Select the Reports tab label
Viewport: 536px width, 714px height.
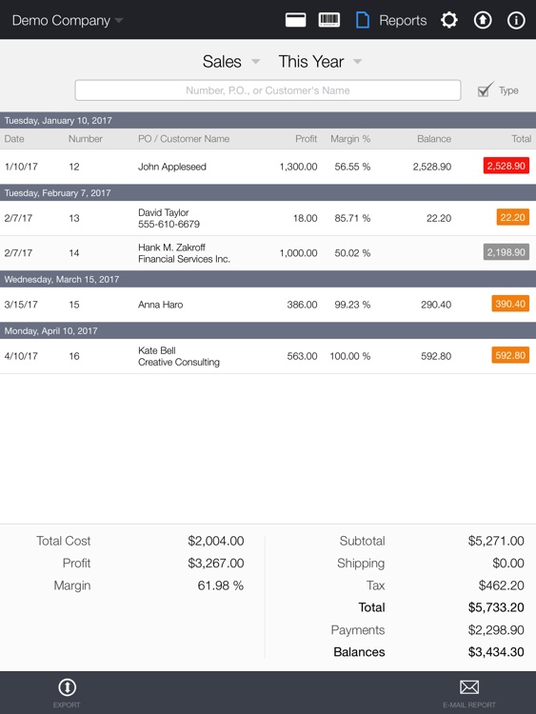pyautogui.click(x=403, y=21)
